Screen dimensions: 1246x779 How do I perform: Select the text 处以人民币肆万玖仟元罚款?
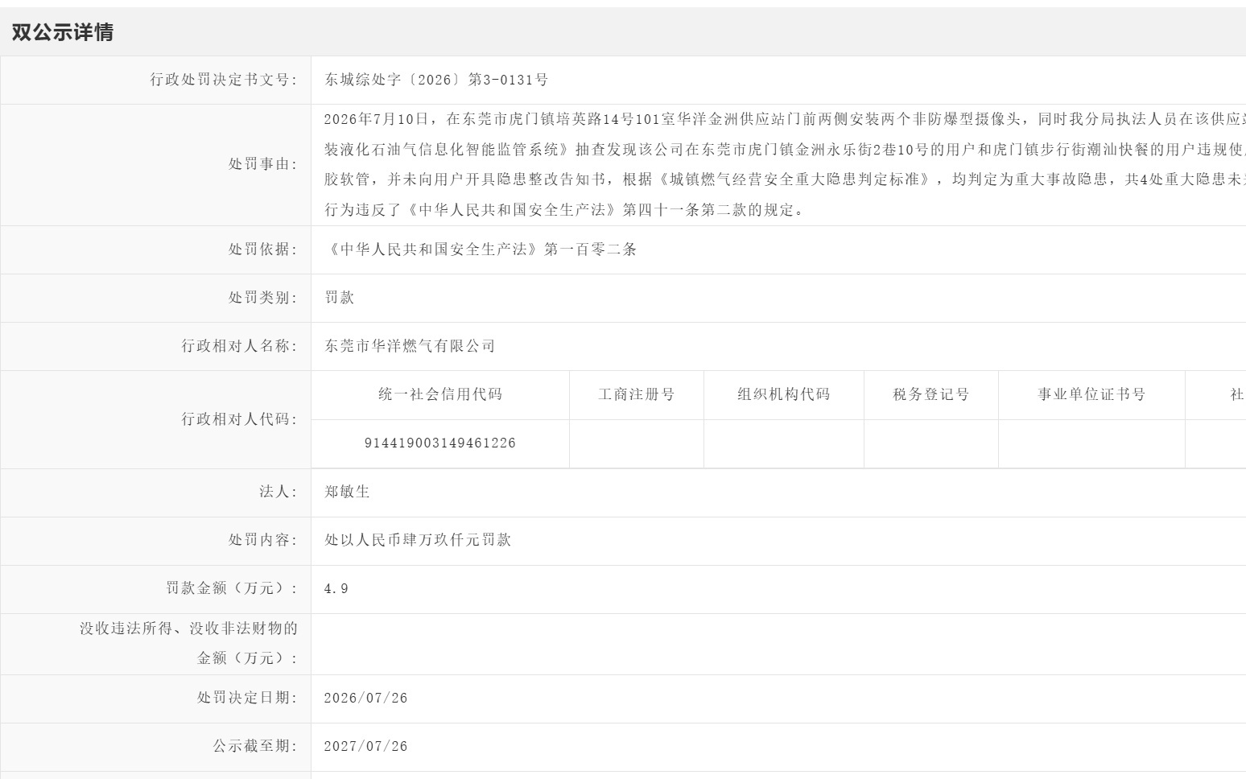point(418,540)
